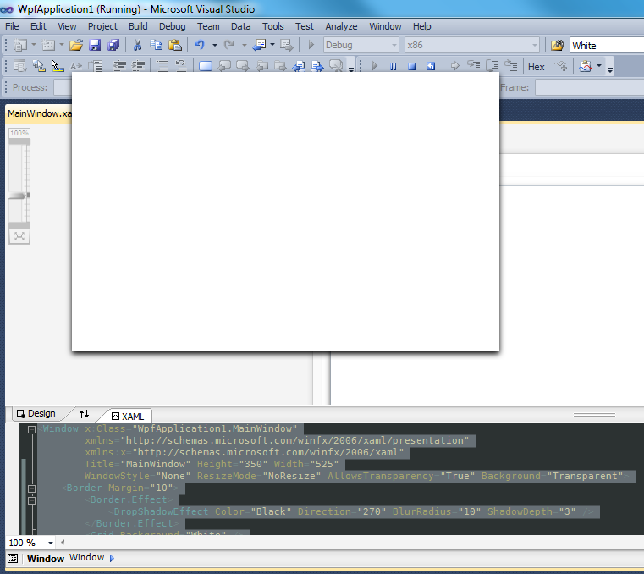Click the Step Out icon
644x574 pixels.
[510, 66]
